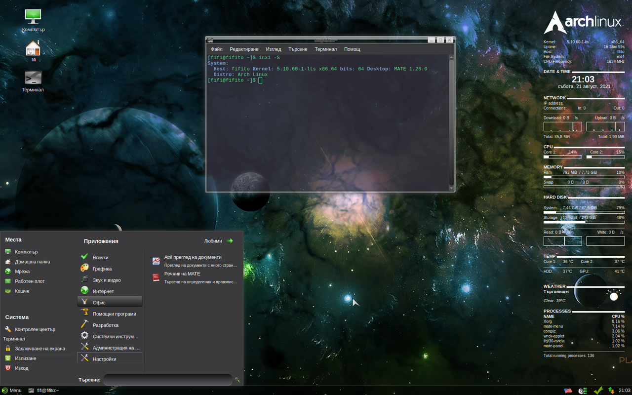The height and width of the screenshot is (395, 632).
Task: Open the Помощ menu in the terminal
Action: (352, 49)
